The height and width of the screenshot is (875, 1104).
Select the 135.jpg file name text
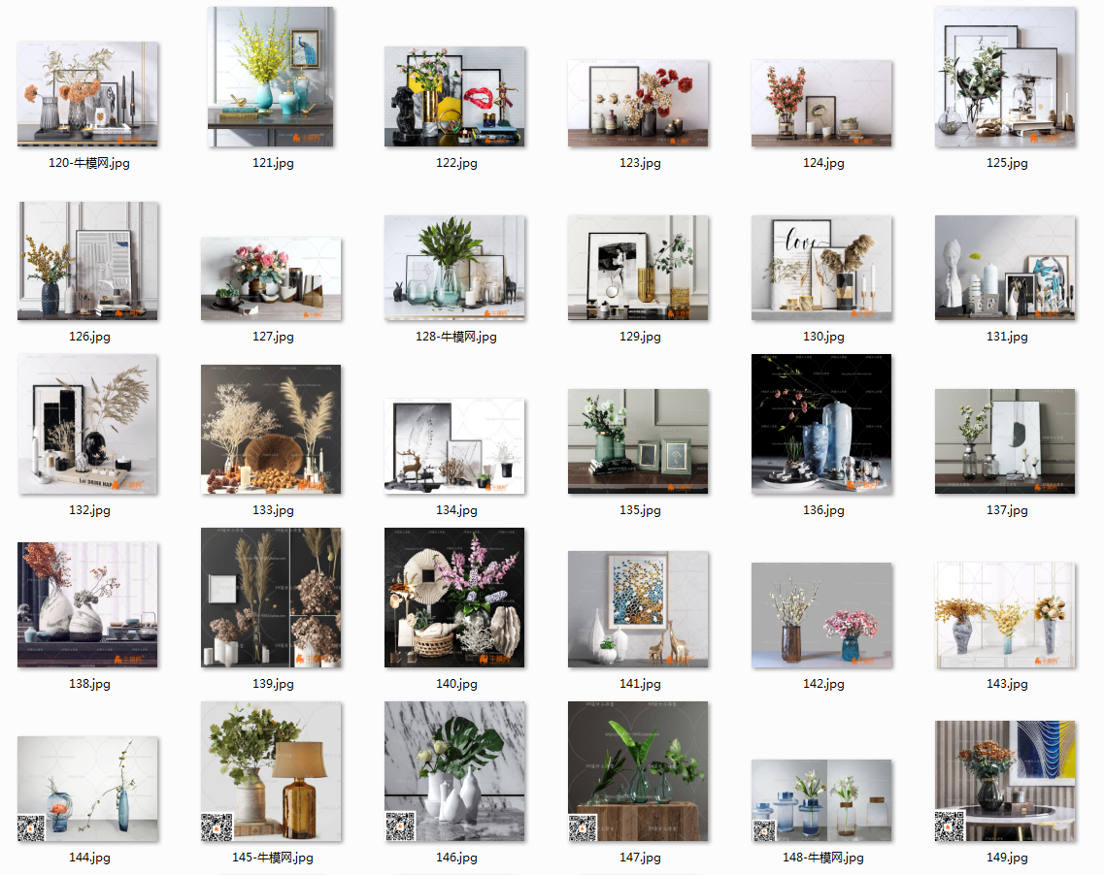[x=639, y=510]
